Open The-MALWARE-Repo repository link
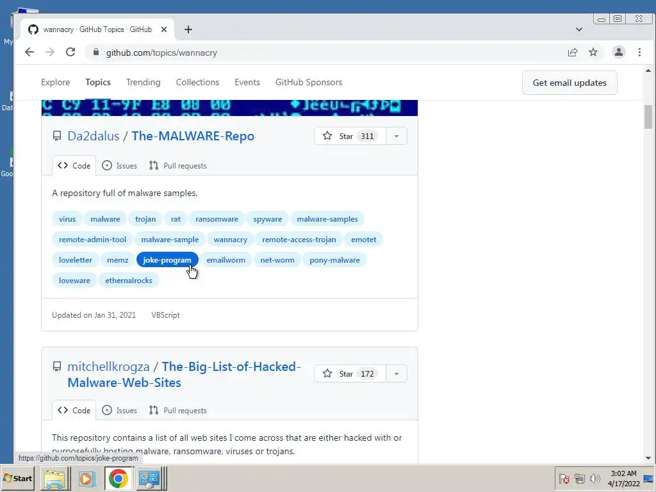The image size is (656, 492). coord(193,136)
